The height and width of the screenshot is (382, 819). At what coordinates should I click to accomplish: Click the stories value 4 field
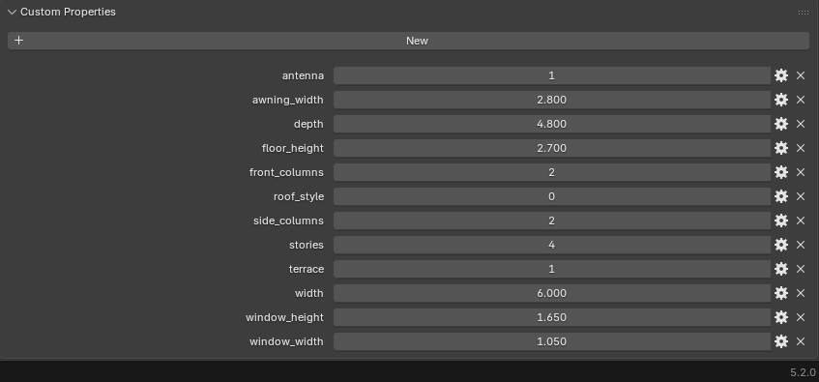tap(551, 245)
